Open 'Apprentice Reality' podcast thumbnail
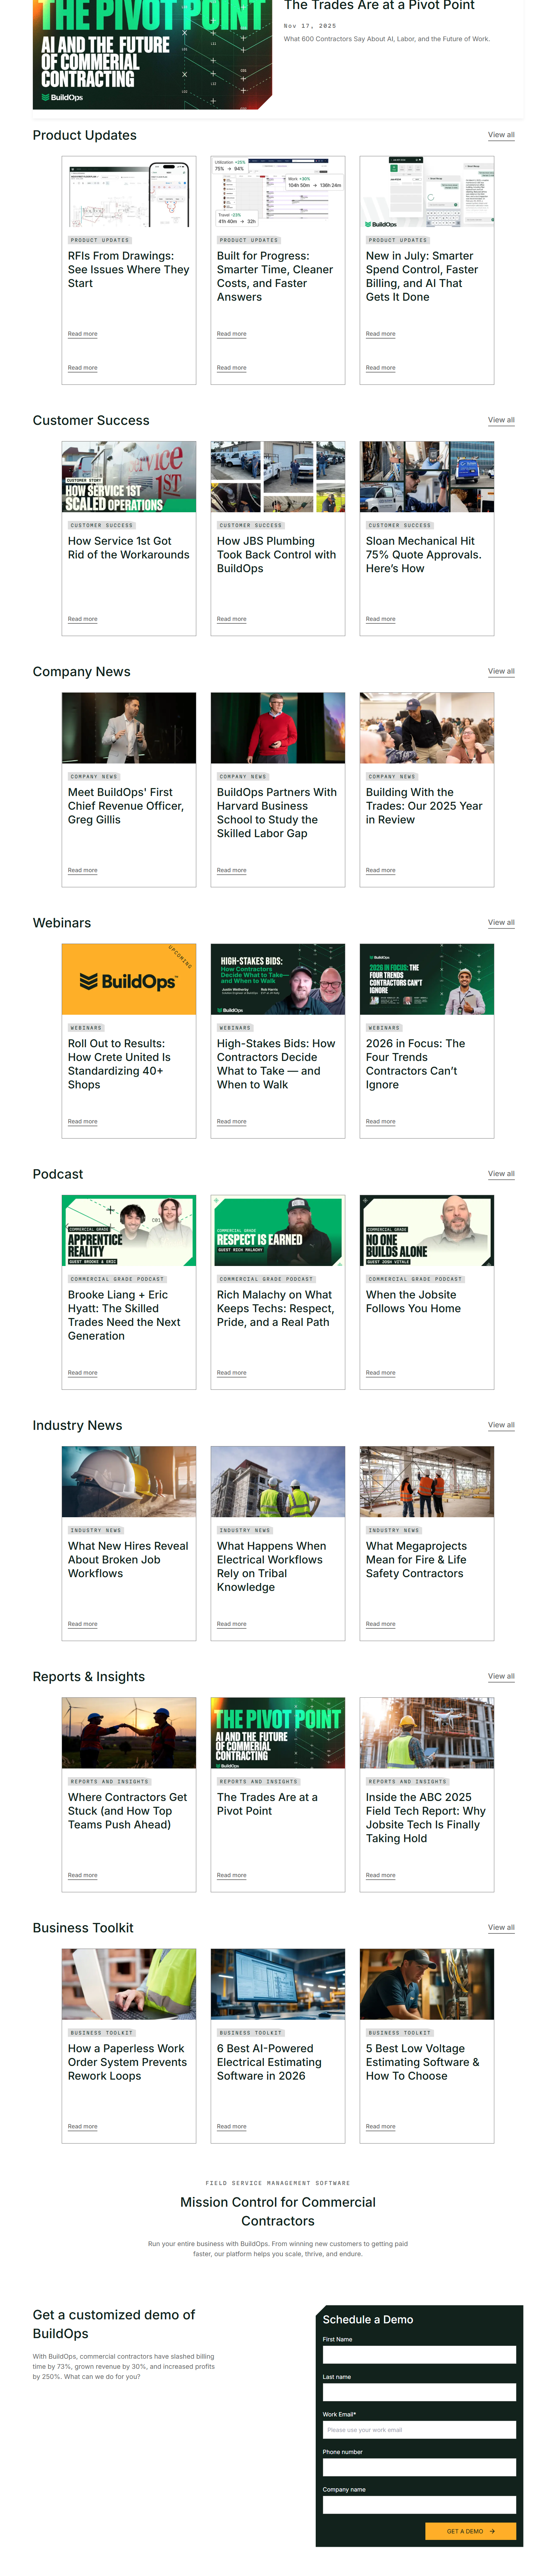This screenshot has height=2576, width=556. point(129,1230)
